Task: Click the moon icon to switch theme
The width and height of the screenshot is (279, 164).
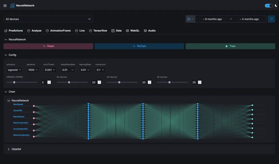Action: click(x=275, y=5)
